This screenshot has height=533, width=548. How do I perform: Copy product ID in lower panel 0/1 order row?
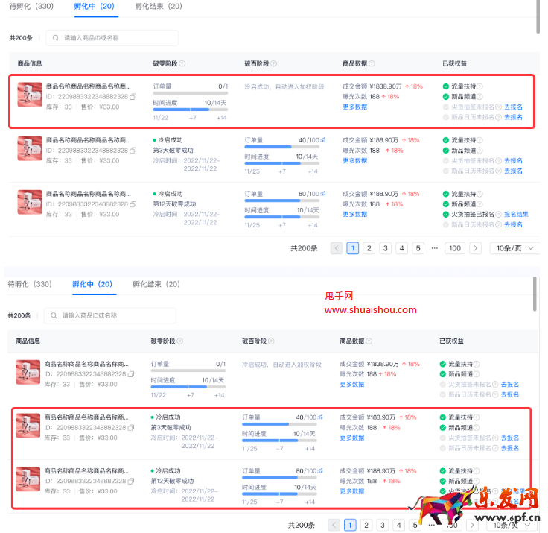pyautogui.click(x=131, y=374)
